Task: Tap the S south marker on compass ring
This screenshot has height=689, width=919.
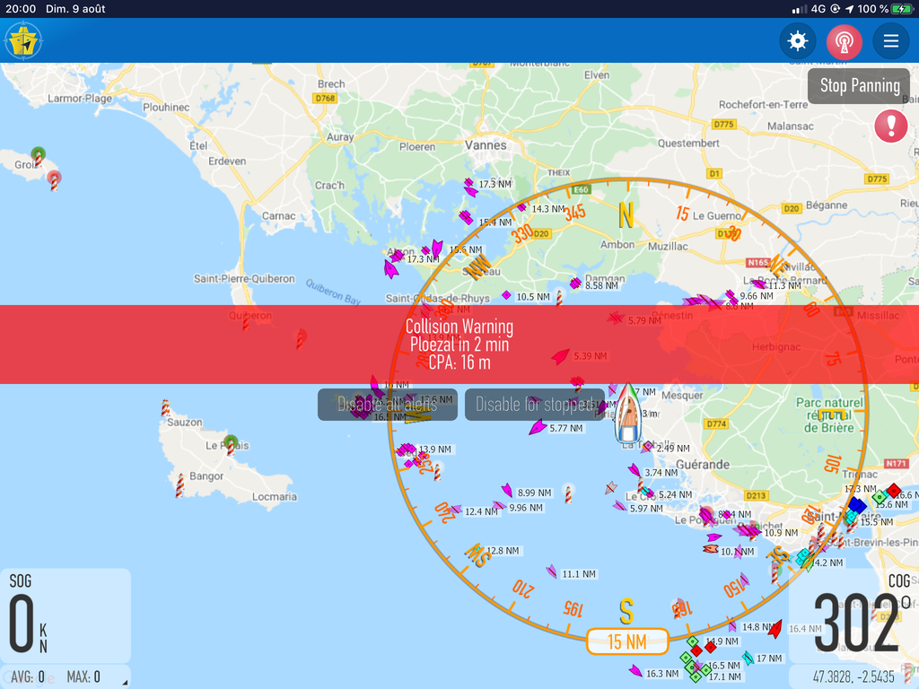Action: coord(626,612)
